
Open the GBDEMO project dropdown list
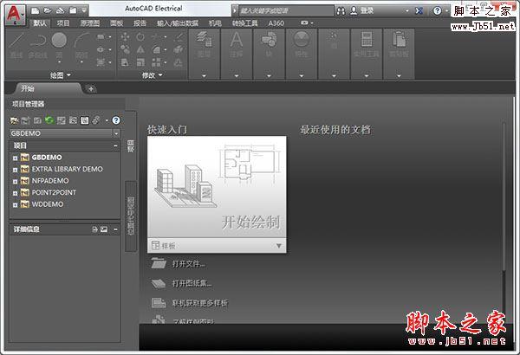coord(116,133)
